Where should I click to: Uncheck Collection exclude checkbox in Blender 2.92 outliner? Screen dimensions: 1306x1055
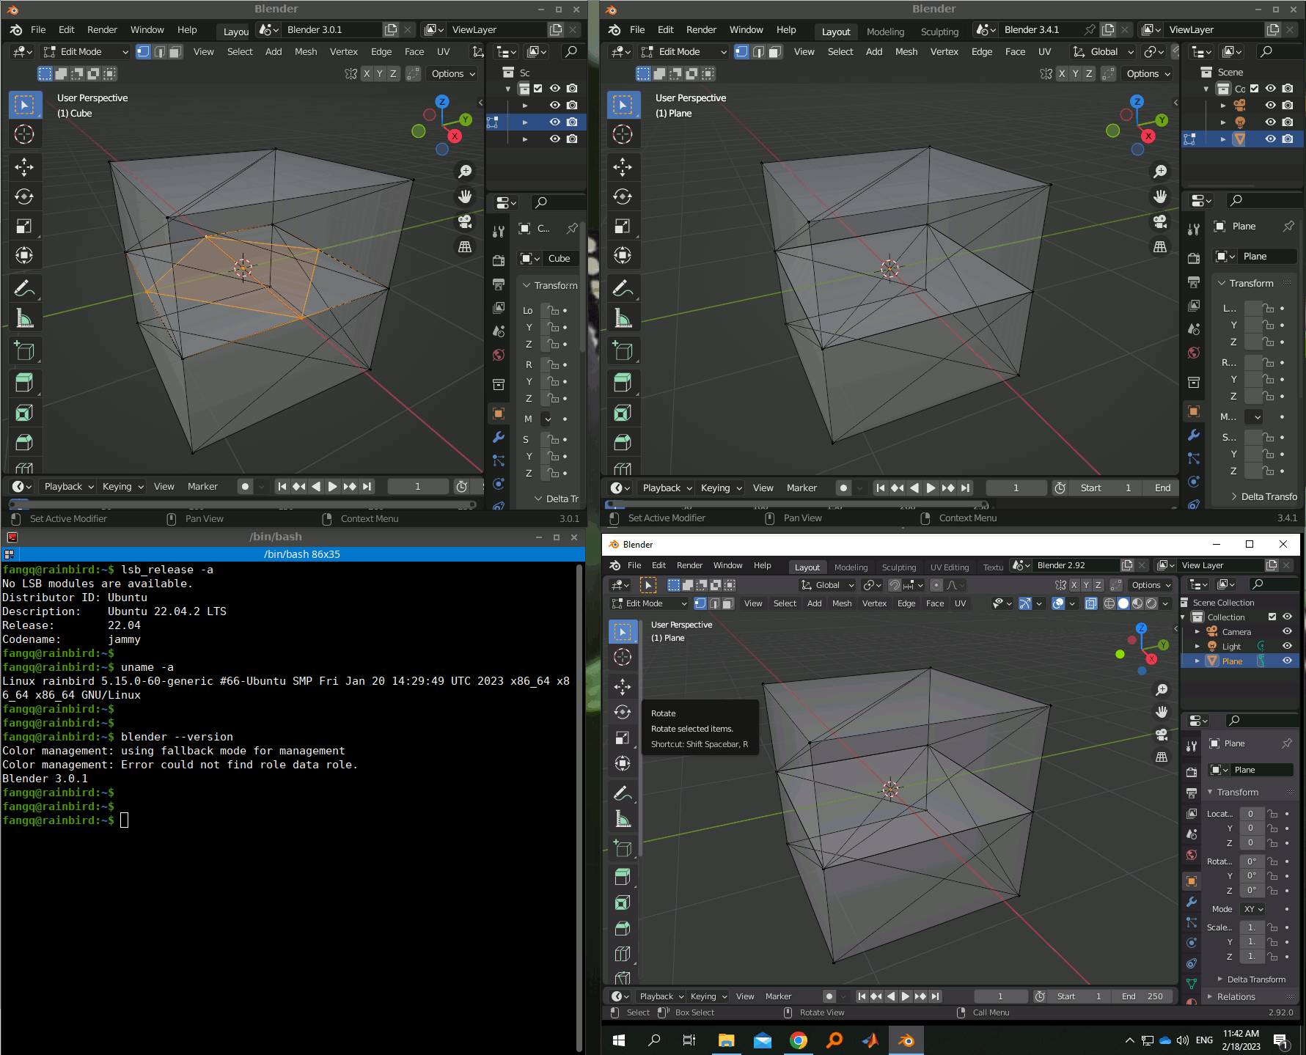point(1272,617)
